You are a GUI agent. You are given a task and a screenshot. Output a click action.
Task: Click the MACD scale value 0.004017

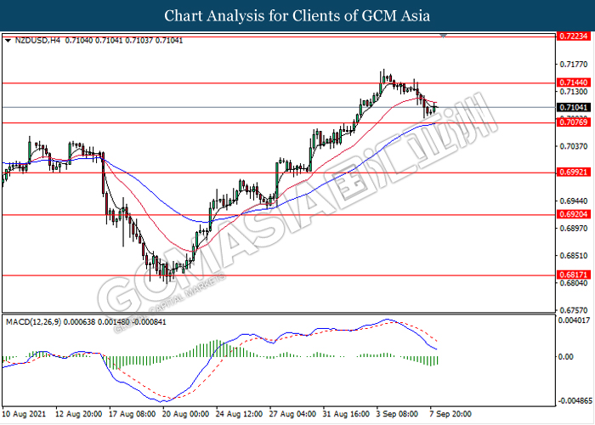574,320
